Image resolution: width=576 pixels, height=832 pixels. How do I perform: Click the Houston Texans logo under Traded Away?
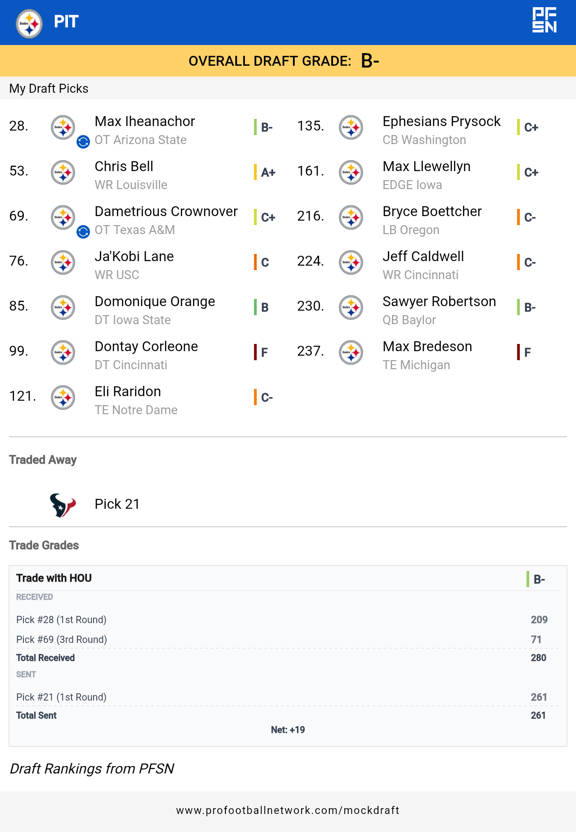click(x=63, y=505)
